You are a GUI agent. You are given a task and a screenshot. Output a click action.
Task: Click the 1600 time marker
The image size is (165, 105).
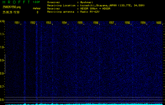tap(159, 23)
